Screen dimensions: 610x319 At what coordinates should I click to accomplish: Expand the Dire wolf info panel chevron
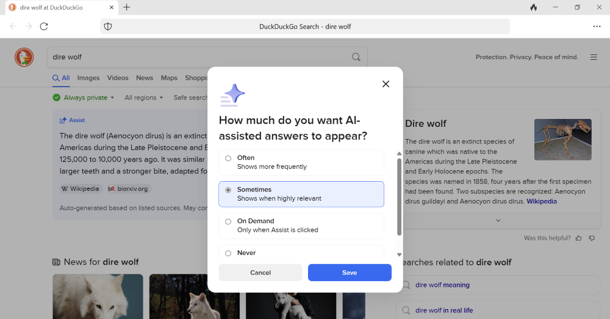coord(498,220)
